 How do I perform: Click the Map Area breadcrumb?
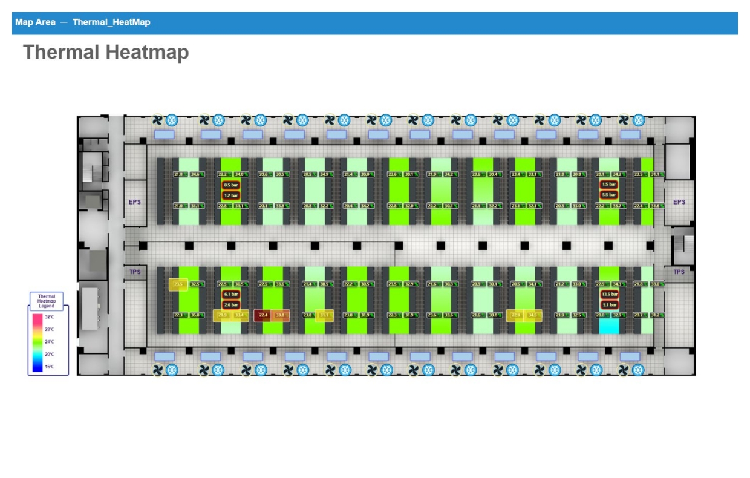(35, 22)
